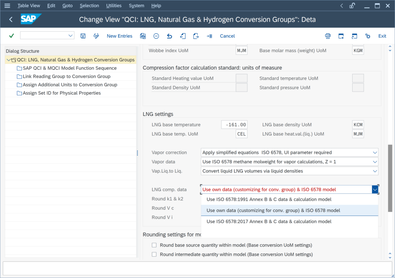Open the hamburger main menu icon
The height and width of the screenshot is (278, 395).
(x=7, y=5)
